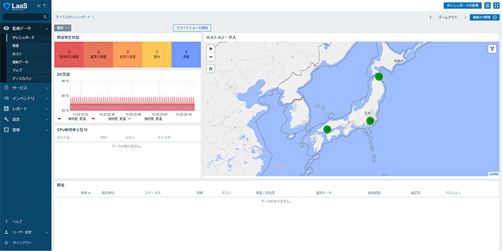The image size is (502, 251).
Task: Click the search magnifier icon in sidebar
Action: point(45,17)
